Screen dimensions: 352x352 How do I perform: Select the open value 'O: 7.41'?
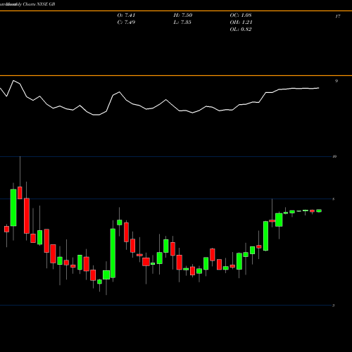tap(126, 15)
